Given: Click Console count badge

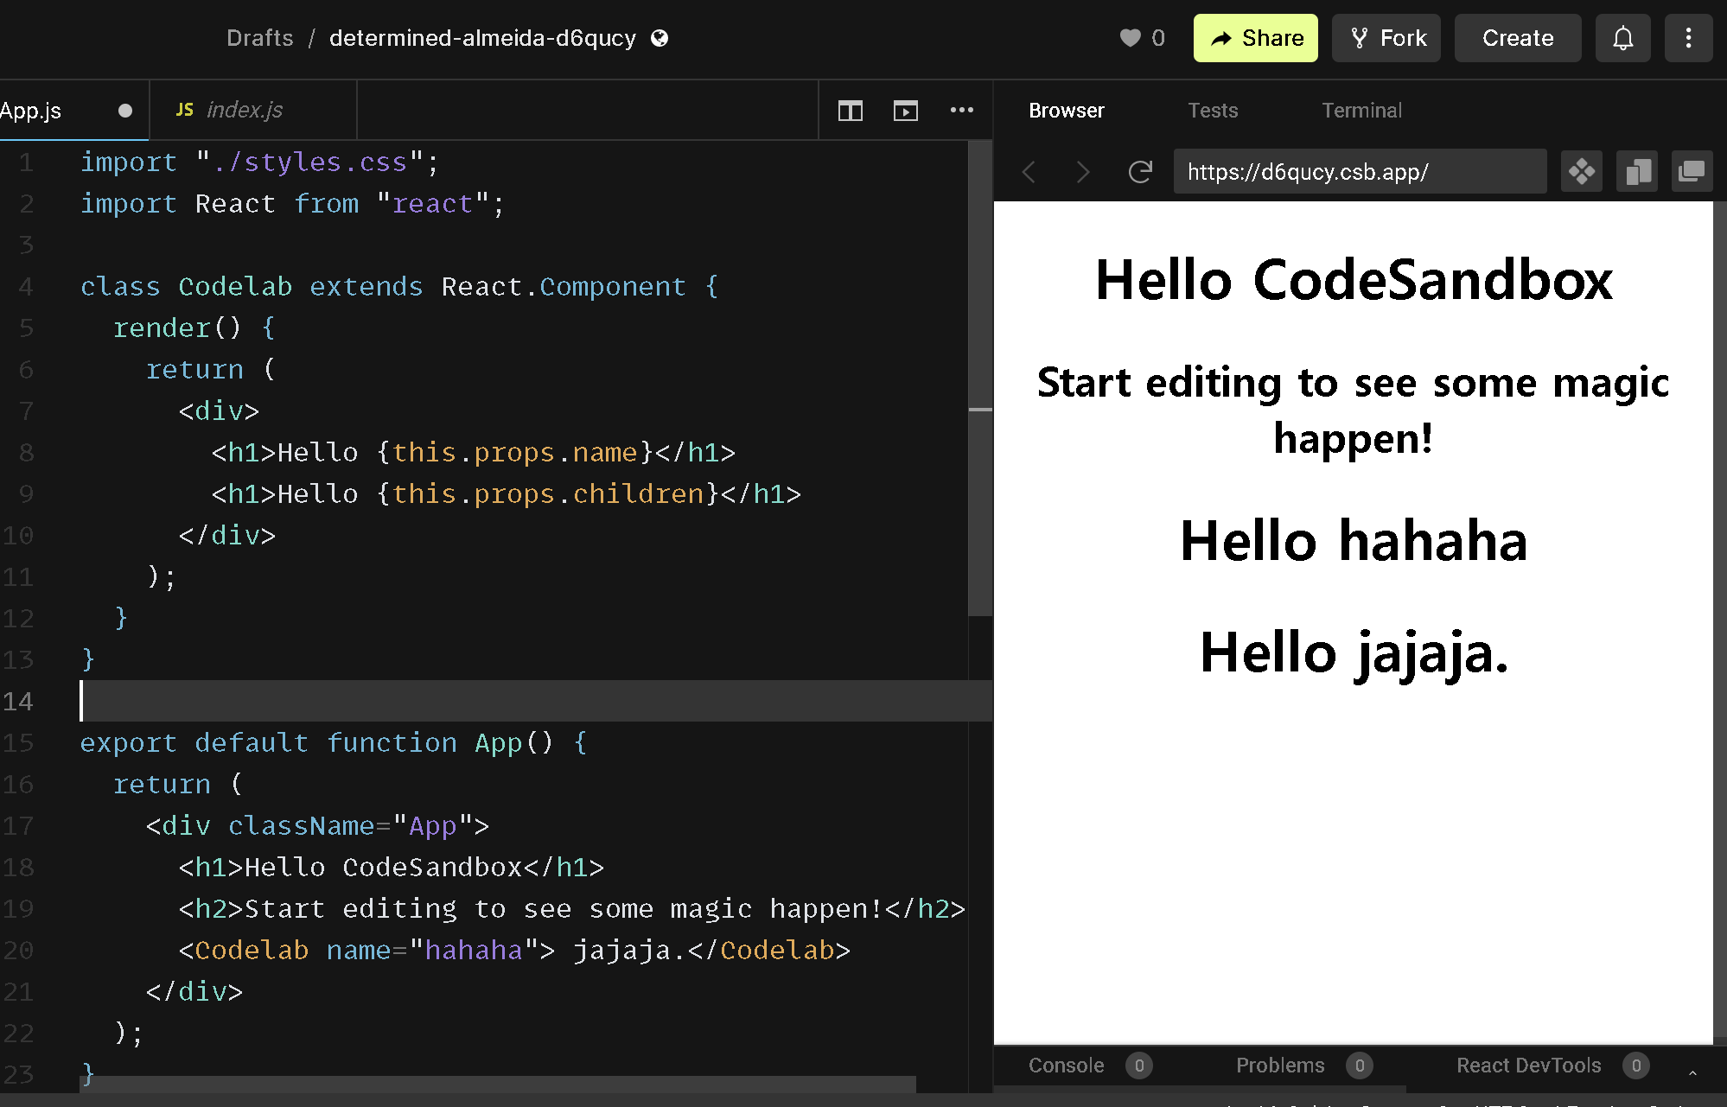Looking at the screenshot, I should coord(1139,1066).
